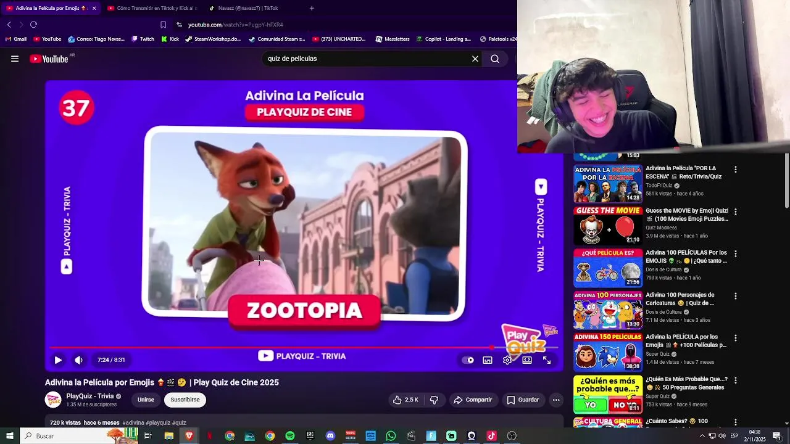Open options for 'Adivina la PELÍCULA por los Emojis' video
The height and width of the screenshot is (444, 790).
(x=735, y=338)
